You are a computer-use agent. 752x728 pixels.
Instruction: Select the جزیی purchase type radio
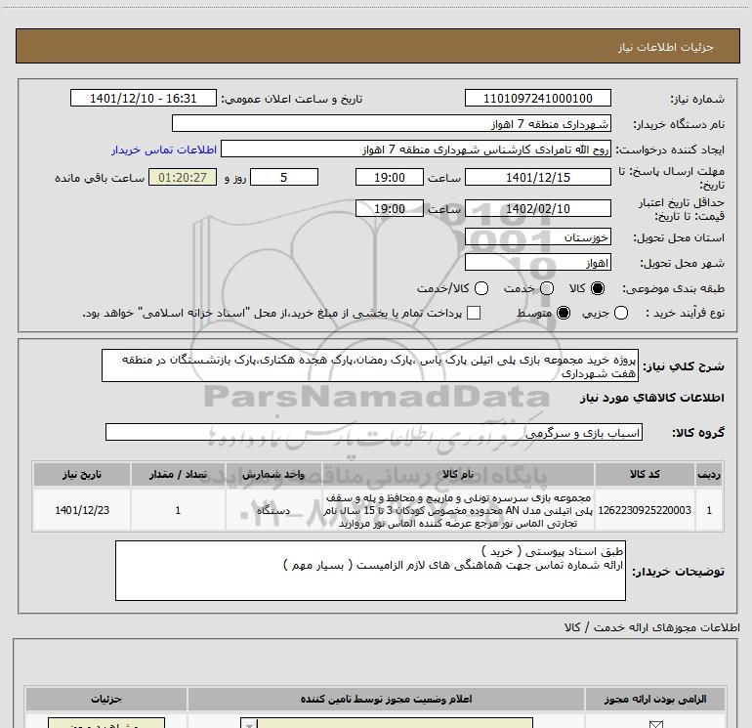click(621, 313)
